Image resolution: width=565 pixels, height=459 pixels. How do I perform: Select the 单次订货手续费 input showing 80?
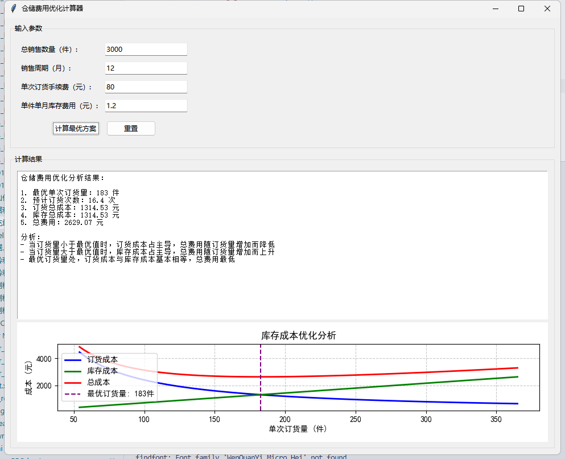click(145, 87)
